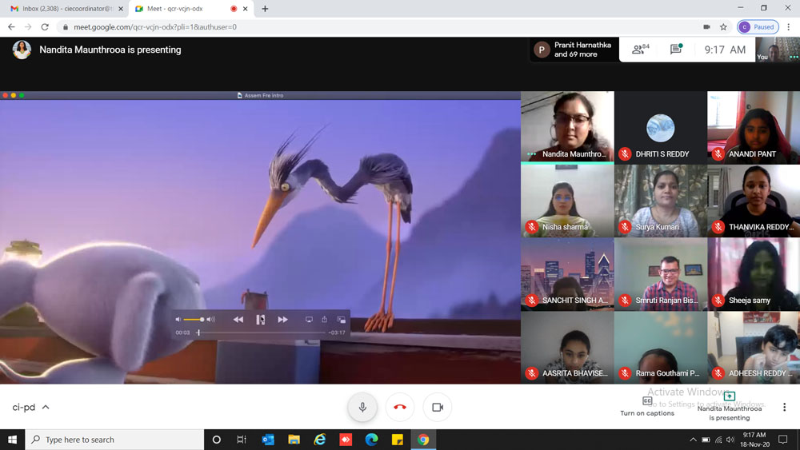Reload the Meet page

(45, 27)
